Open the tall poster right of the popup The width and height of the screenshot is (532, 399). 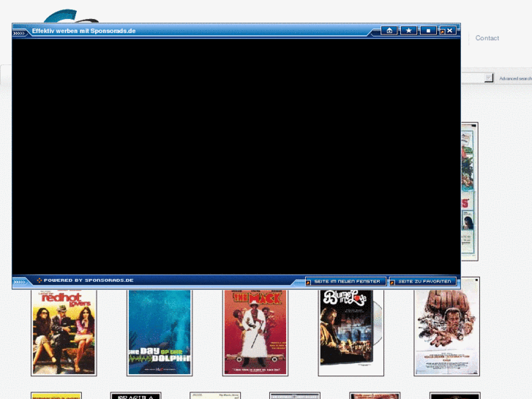[x=470, y=192]
